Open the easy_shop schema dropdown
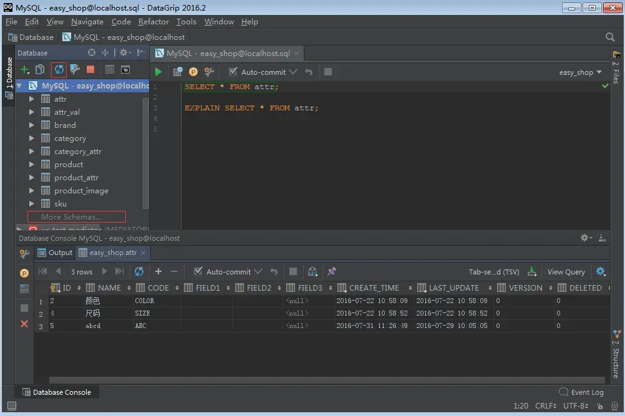Image resolution: width=625 pixels, height=416 pixels. click(x=580, y=72)
